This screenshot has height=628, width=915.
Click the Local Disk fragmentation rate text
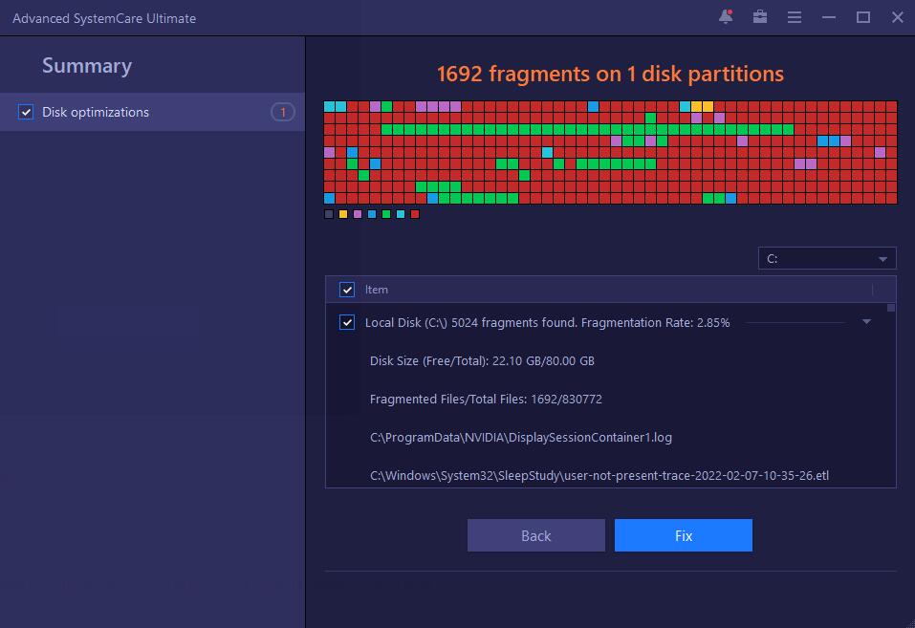pos(547,322)
